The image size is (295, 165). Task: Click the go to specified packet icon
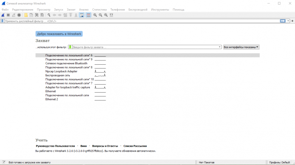click(x=65, y=15)
